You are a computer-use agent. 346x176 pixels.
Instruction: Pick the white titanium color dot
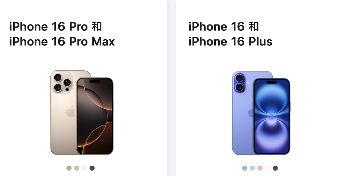tap(84, 168)
